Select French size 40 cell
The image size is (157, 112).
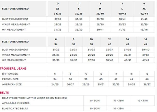[x=101, y=79]
